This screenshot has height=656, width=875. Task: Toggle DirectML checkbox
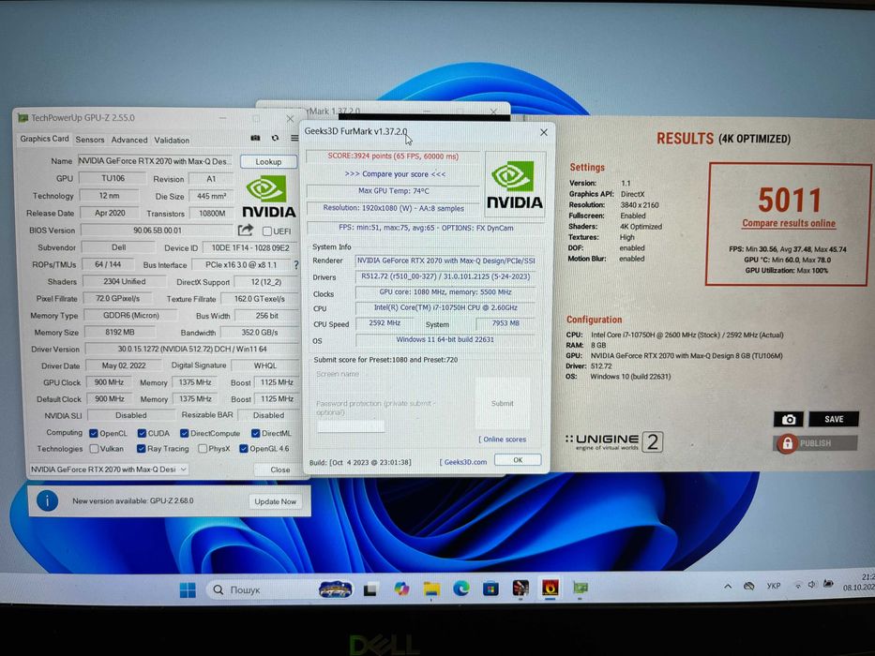(x=256, y=433)
